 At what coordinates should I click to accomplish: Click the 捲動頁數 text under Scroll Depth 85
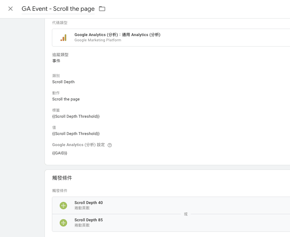pos(82,225)
